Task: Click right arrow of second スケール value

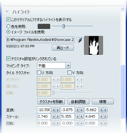Action: tap(82, 117)
